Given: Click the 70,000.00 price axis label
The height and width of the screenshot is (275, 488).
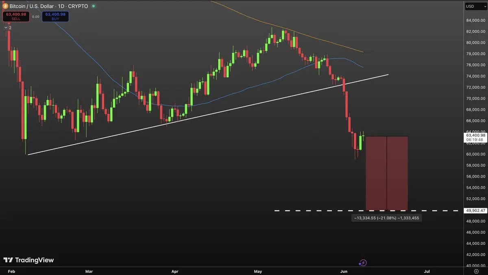Looking at the screenshot, I should 475,98.
